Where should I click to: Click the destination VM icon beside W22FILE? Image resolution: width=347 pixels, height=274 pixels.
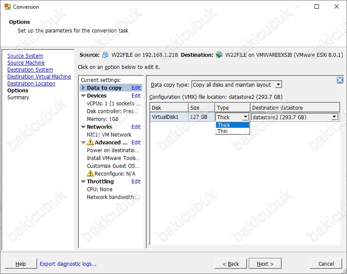[219, 55]
